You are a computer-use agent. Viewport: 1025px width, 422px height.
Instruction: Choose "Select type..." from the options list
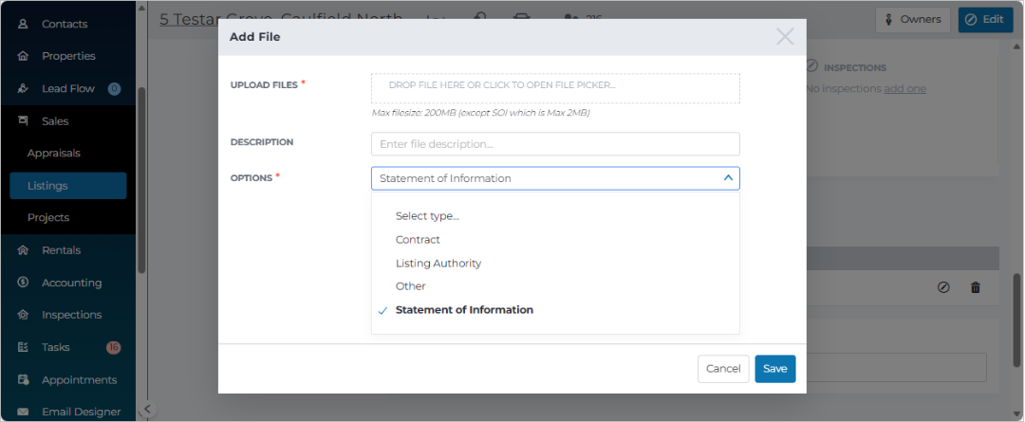(427, 216)
